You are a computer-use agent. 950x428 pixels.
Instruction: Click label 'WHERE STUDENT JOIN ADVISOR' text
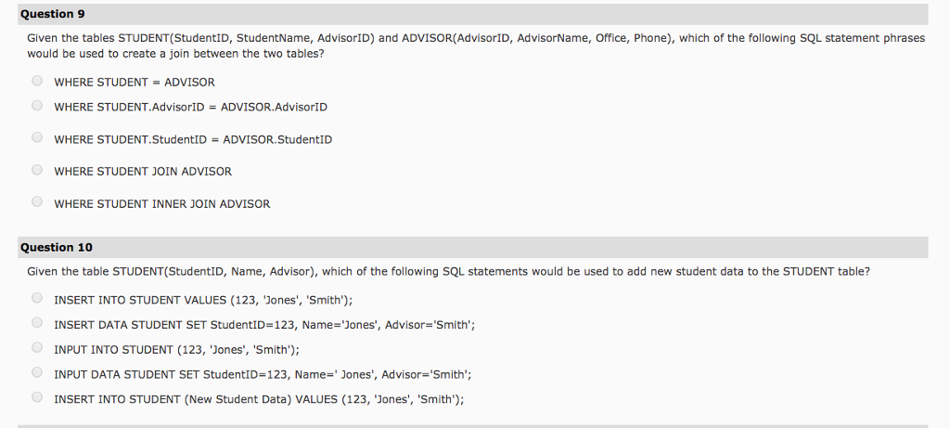tap(143, 171)
